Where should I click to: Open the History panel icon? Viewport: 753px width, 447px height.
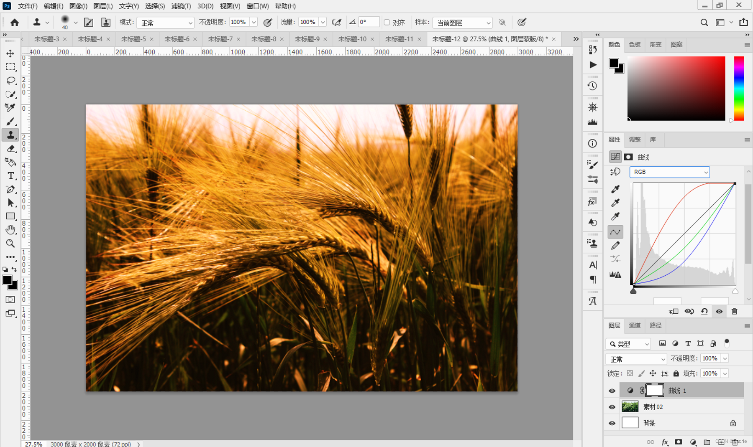592,86
